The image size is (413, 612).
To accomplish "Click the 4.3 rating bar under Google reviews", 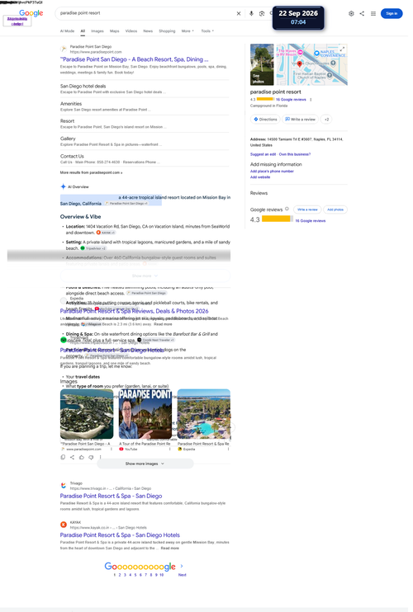I will 278,219.
